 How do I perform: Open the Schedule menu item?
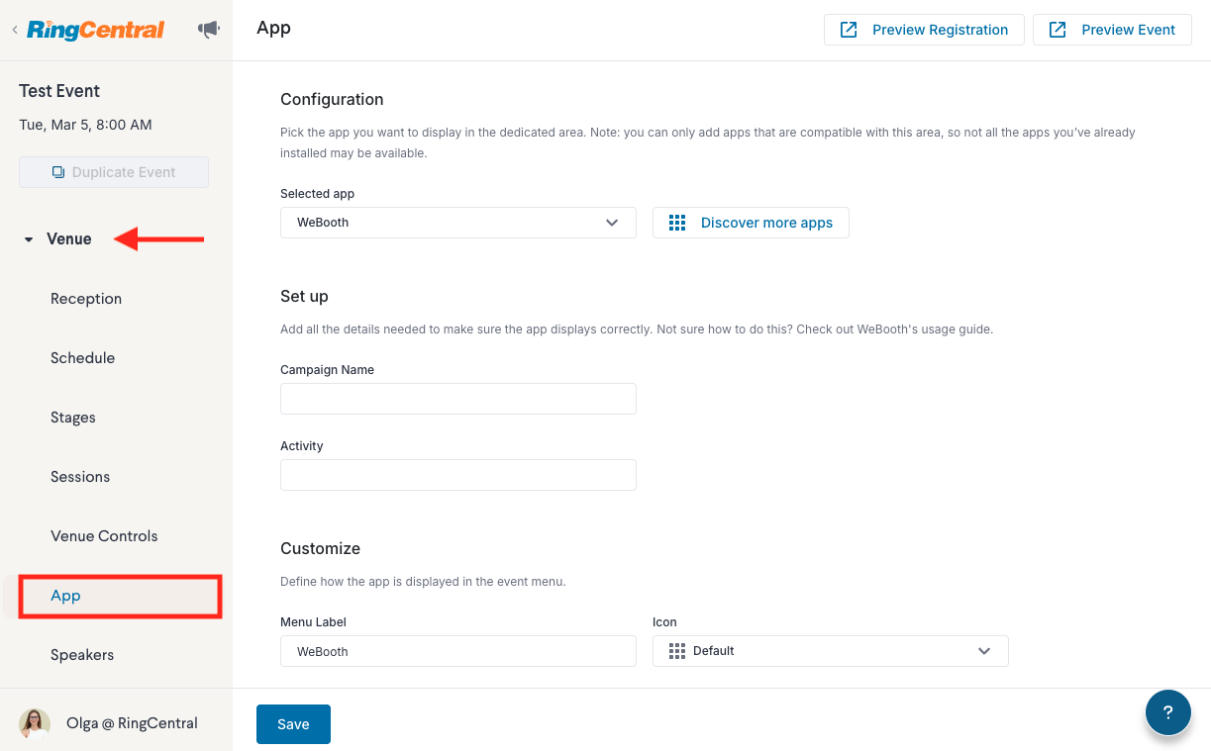point(83,358)
